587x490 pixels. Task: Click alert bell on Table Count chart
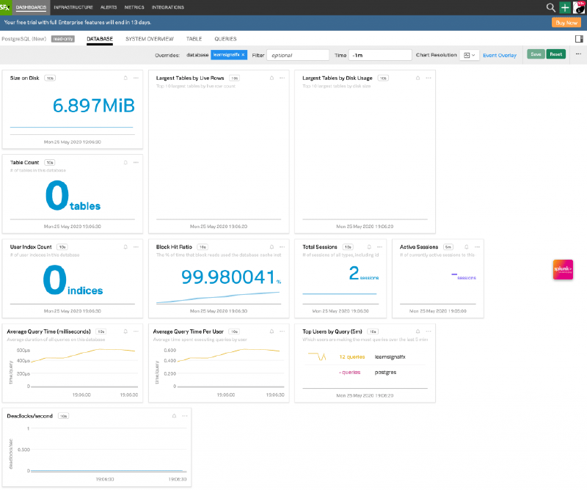[125, 162]
